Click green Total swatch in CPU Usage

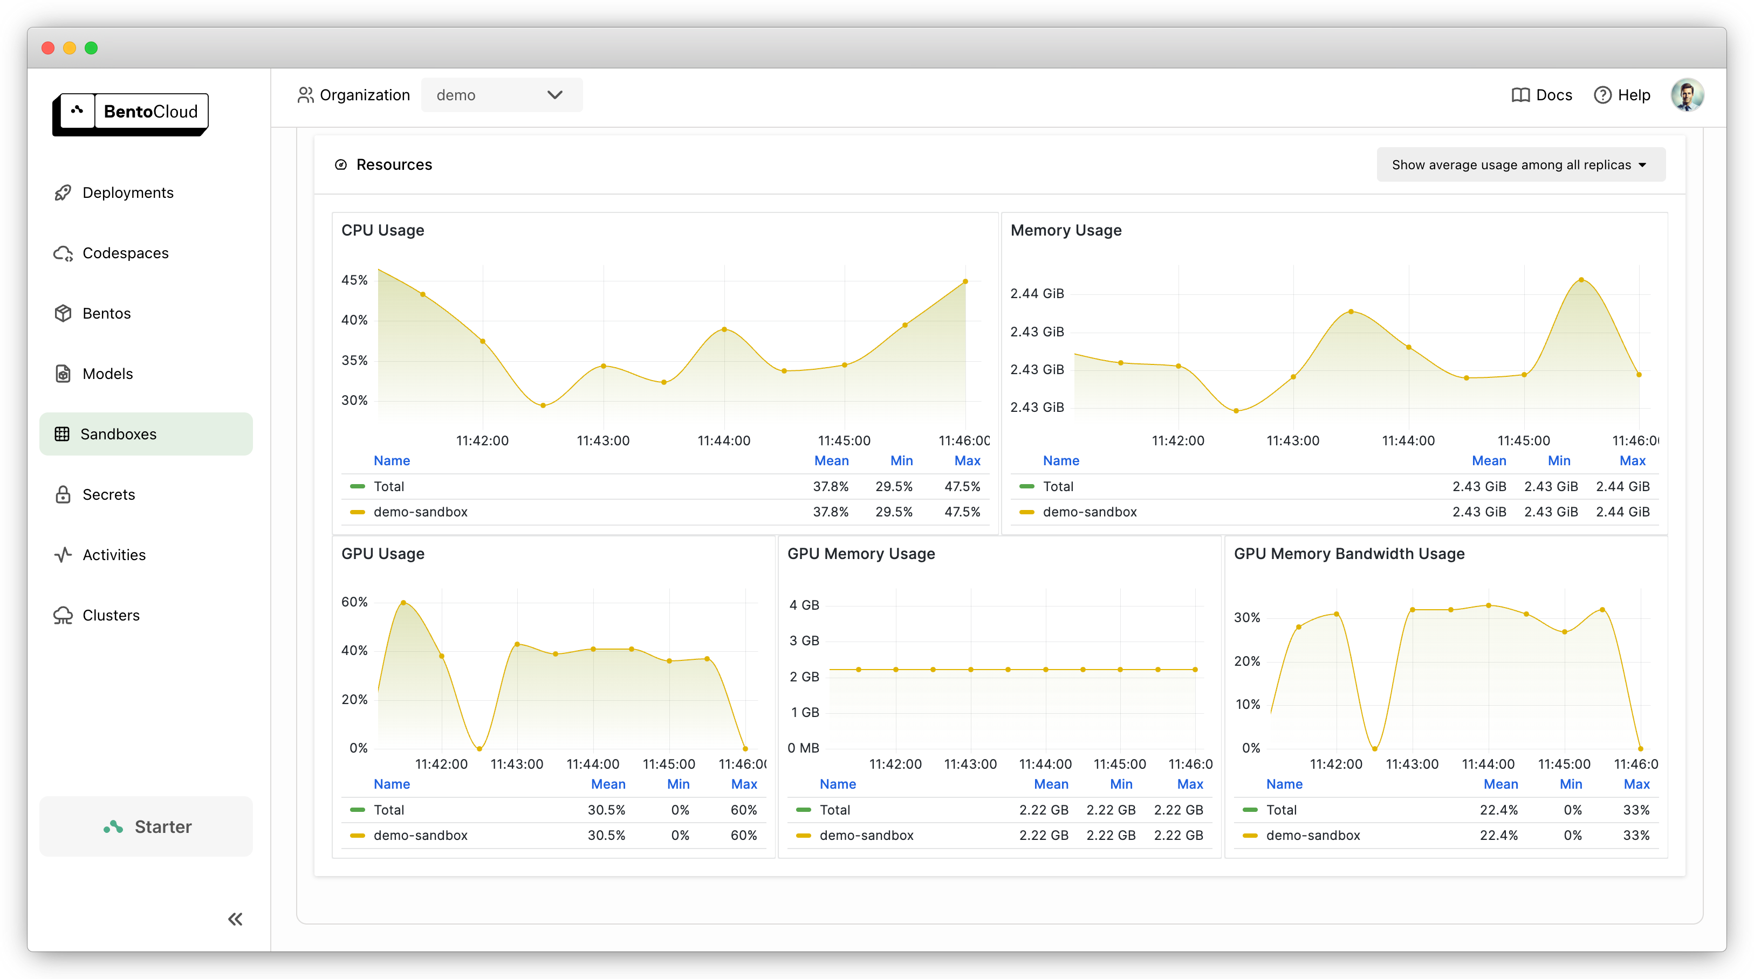click(x=358, y=486)
